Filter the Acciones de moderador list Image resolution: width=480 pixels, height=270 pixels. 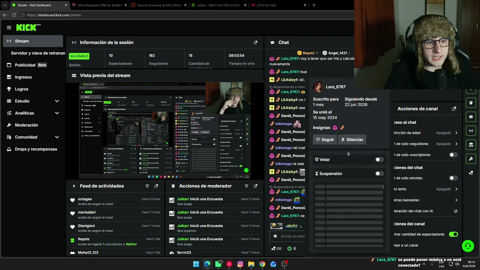click(x=246, y=186)
